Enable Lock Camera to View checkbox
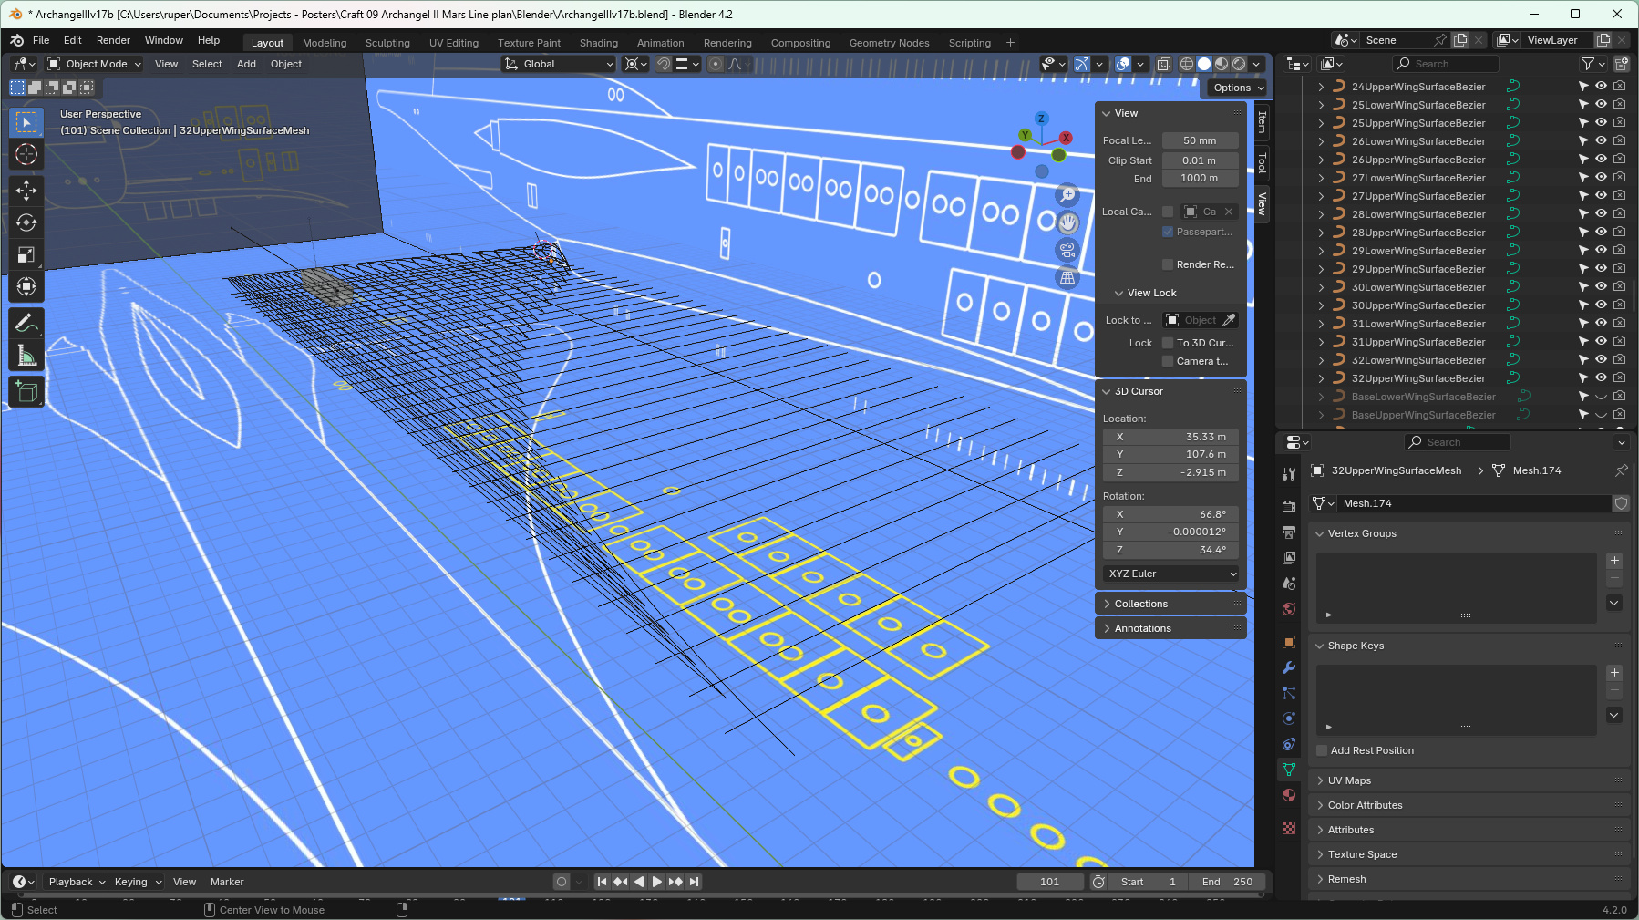Viewport: 1639px width, 920px height. (1168, 361)
